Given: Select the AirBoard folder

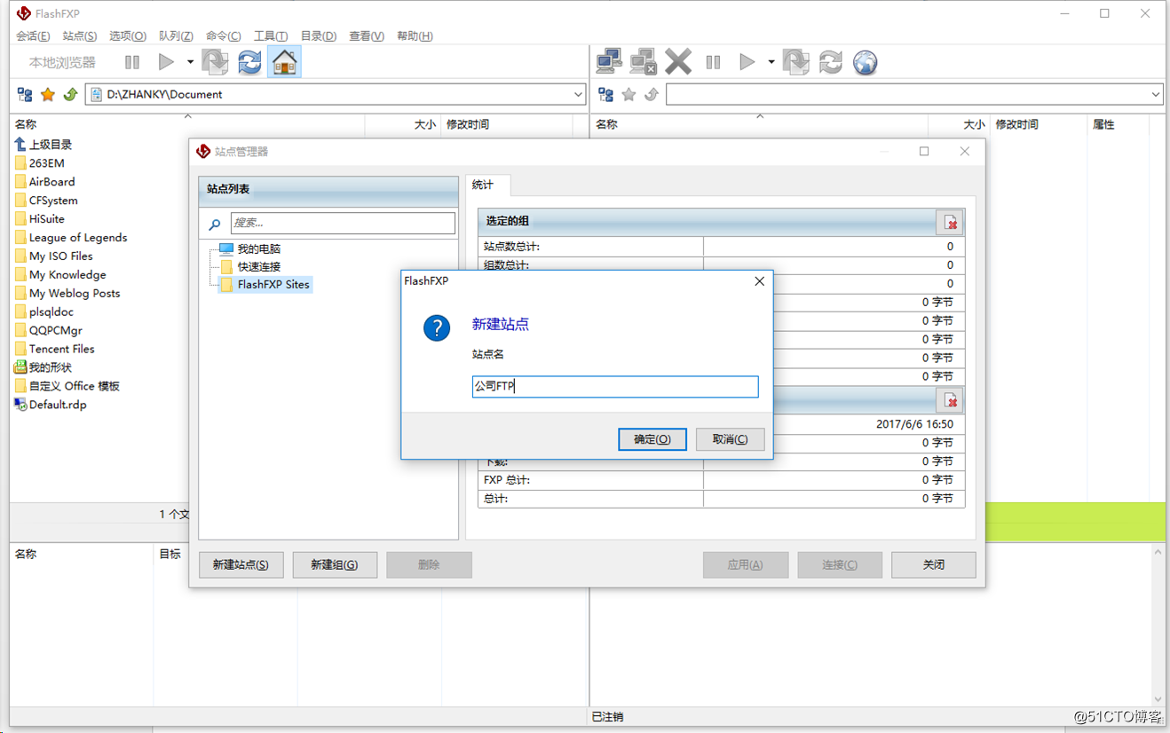Looking at the screenshot, I should click(44, 181).
